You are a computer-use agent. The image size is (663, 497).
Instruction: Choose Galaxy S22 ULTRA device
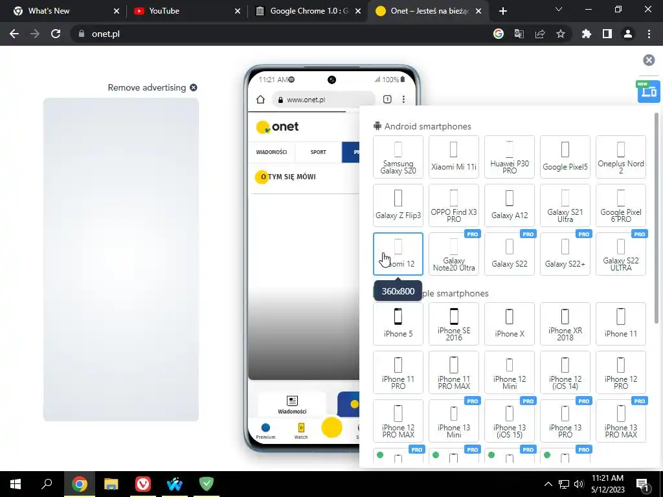621,254
